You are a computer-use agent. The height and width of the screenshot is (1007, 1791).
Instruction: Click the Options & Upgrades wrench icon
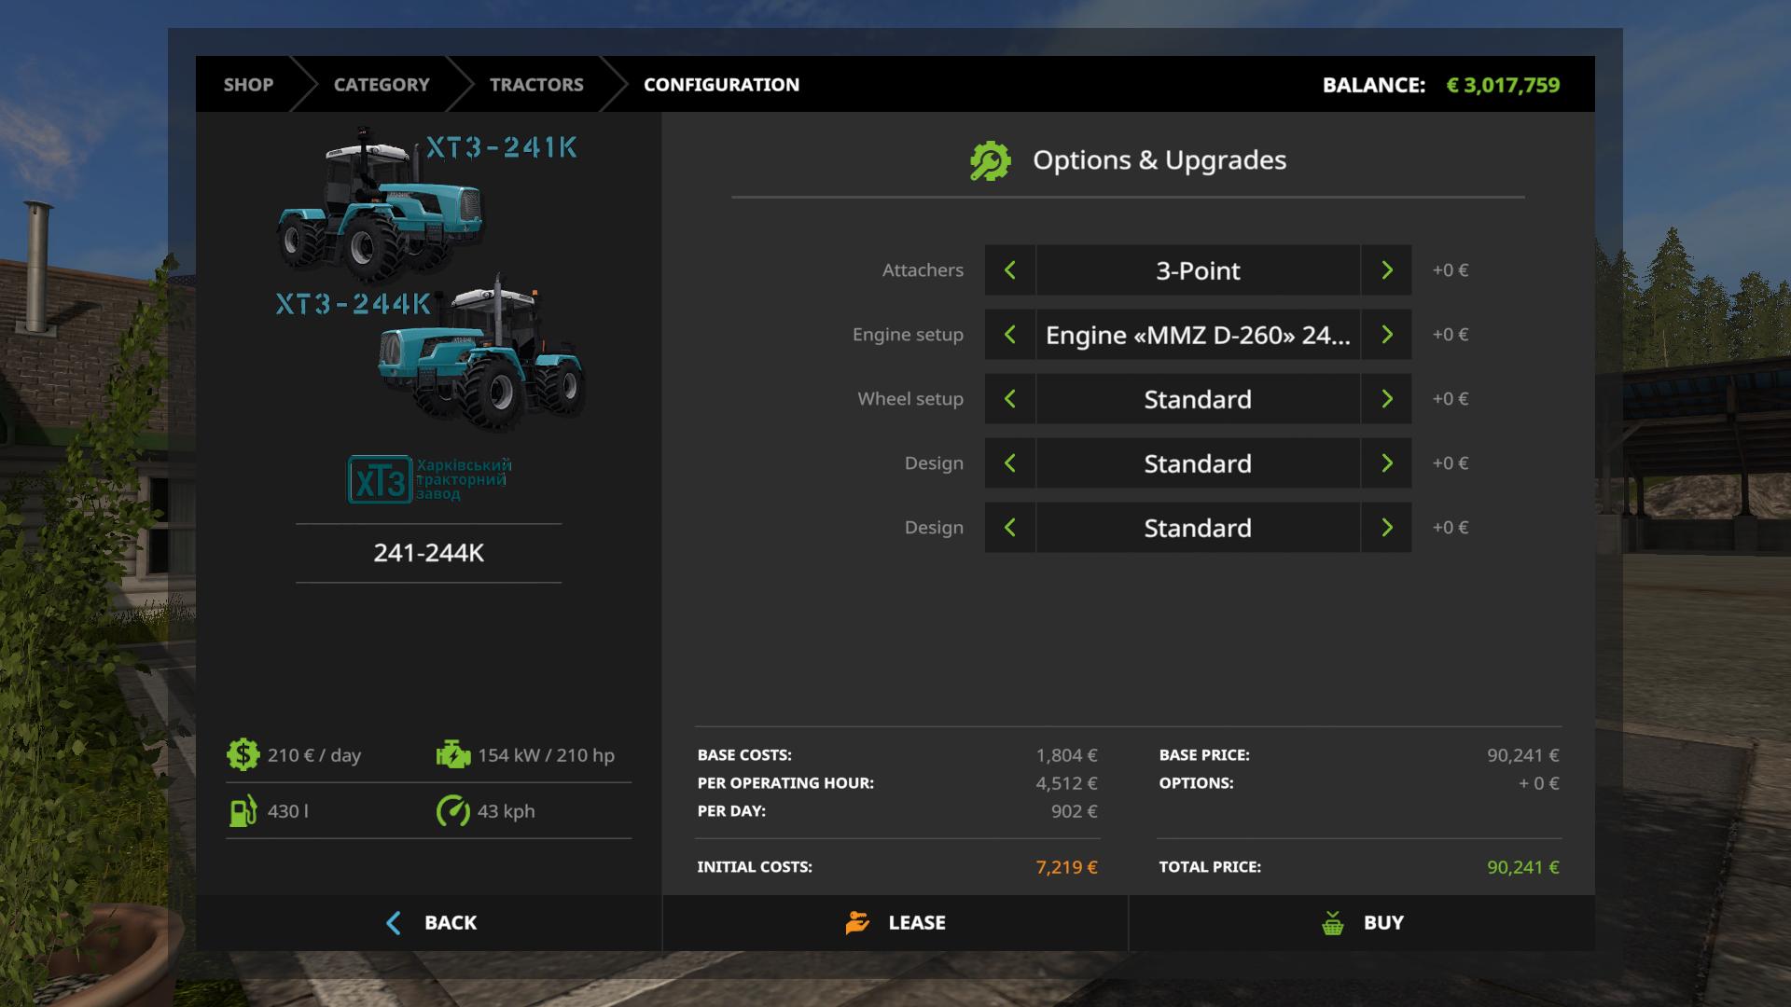tap(990, 160)
